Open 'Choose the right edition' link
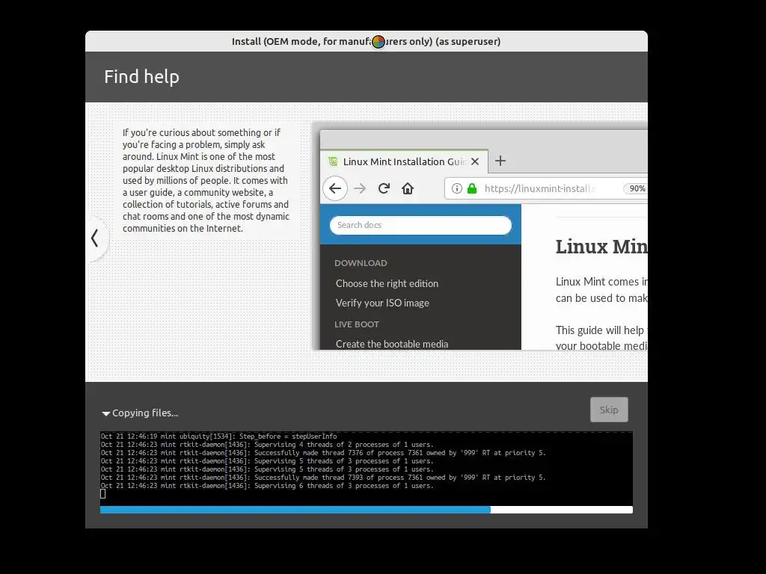Screen dimensions: 766x574 [x=387, y=283]
